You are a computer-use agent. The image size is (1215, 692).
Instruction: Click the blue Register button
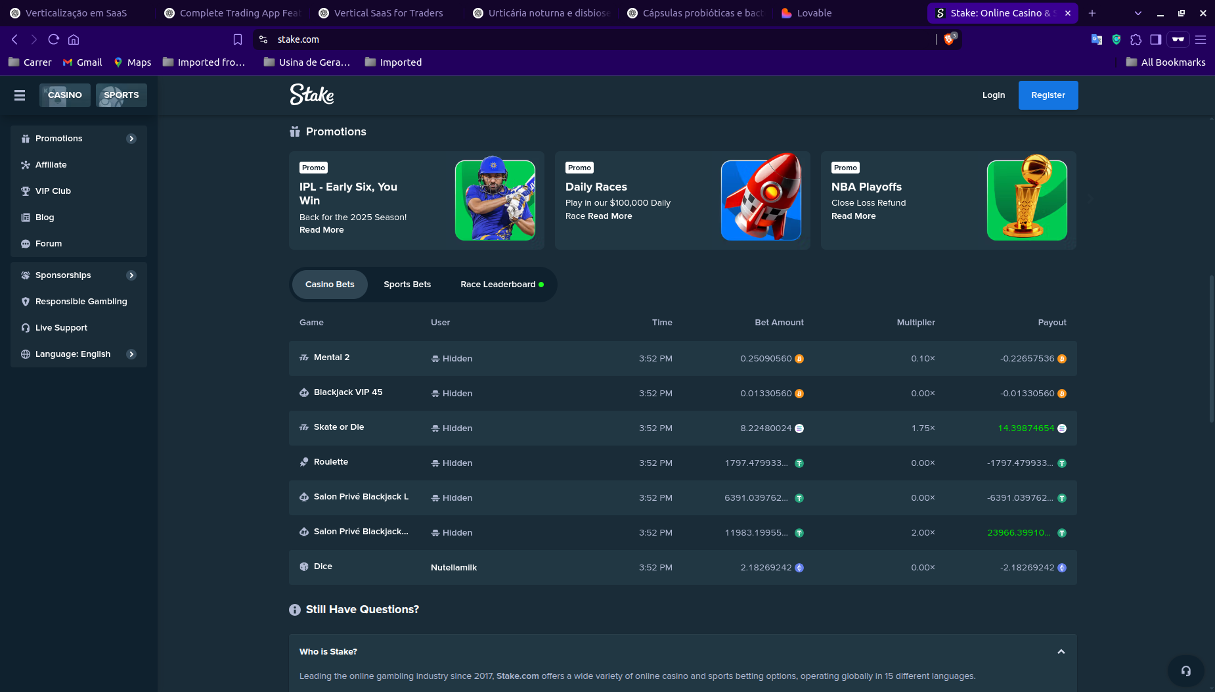pyautogui.click(x=1048, y=95)
